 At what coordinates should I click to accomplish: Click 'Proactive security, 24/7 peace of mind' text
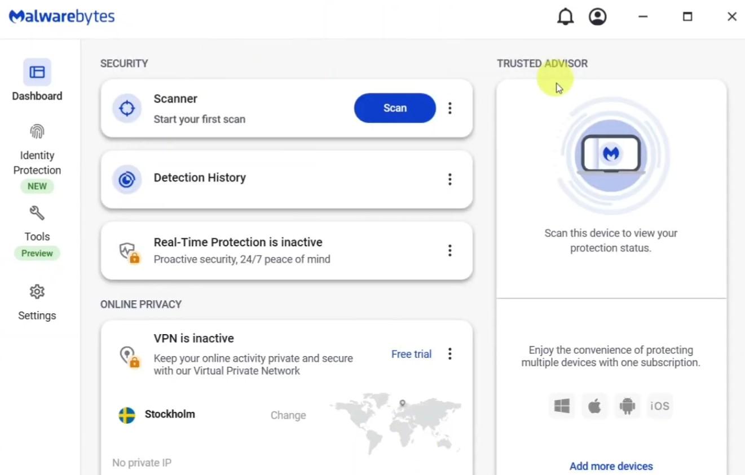coord(242,259)
